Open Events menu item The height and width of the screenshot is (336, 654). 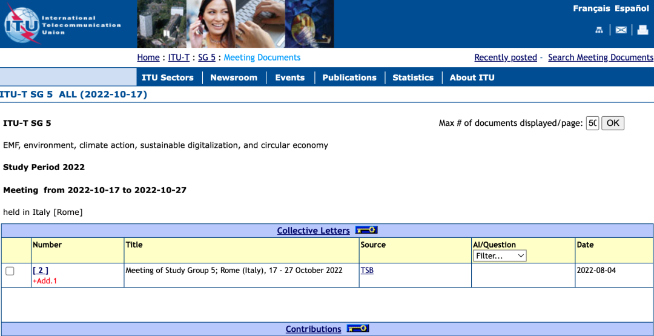click(290, 77)
